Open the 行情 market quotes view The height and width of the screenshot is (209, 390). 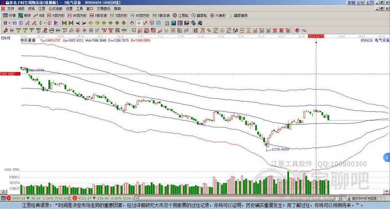9,16
